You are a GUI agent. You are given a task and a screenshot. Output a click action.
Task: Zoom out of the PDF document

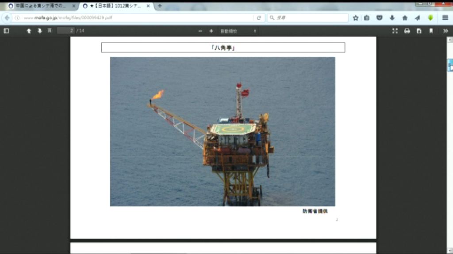point(200,31)
